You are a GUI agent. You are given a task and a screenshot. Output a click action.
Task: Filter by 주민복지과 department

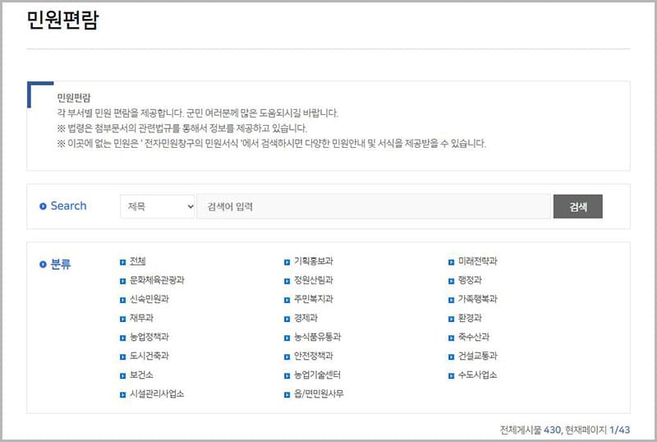[x=314, y=299]
